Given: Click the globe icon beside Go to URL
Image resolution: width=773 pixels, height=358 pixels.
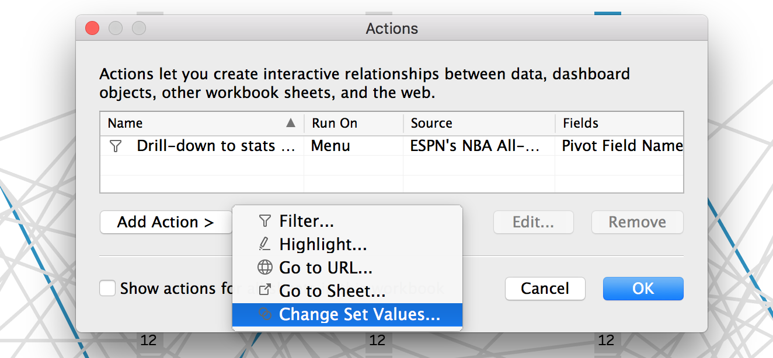Looking at the screenshot, I should [264, 268].
